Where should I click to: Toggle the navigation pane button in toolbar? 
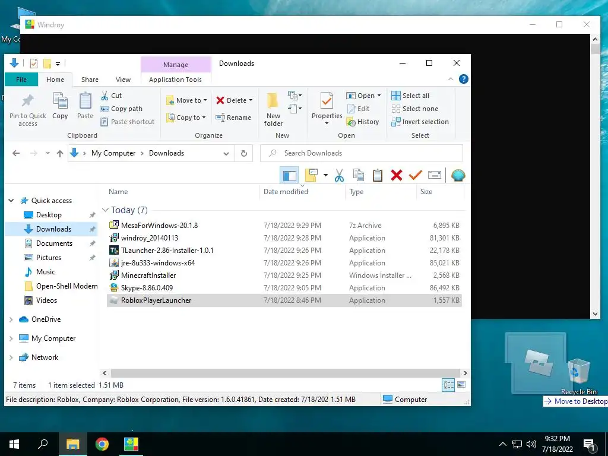[289, 175]
